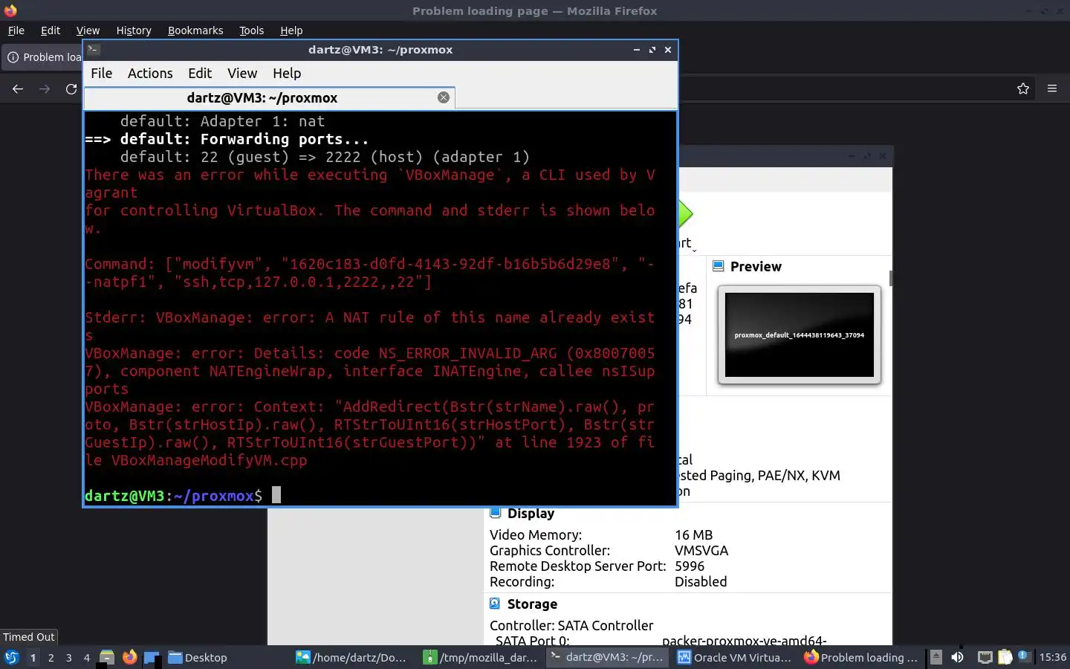Switch to /home/dartz/Do... image viewer window in taskbar
Image resolution: width=1070 pixels, height=669 pixels.
pyautogui.click(x=352, y=657)
